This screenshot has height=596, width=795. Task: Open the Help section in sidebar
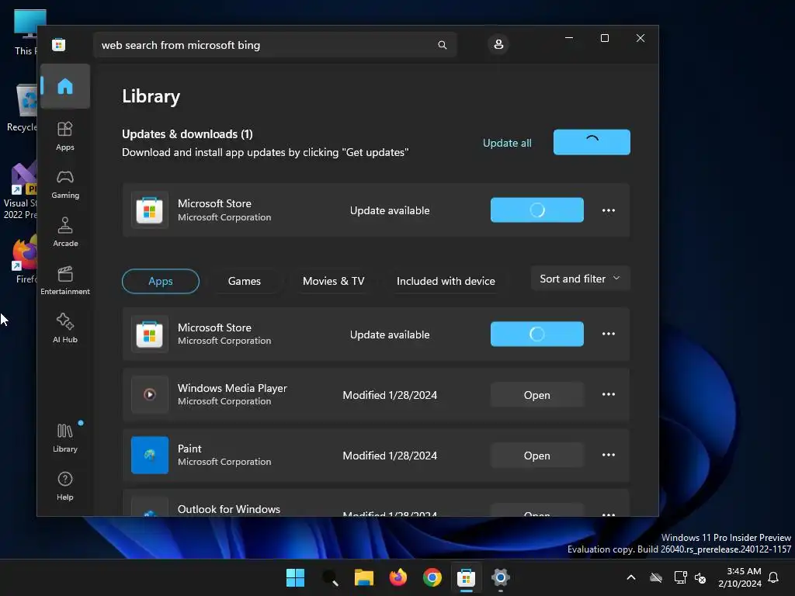tap(65, 486)
